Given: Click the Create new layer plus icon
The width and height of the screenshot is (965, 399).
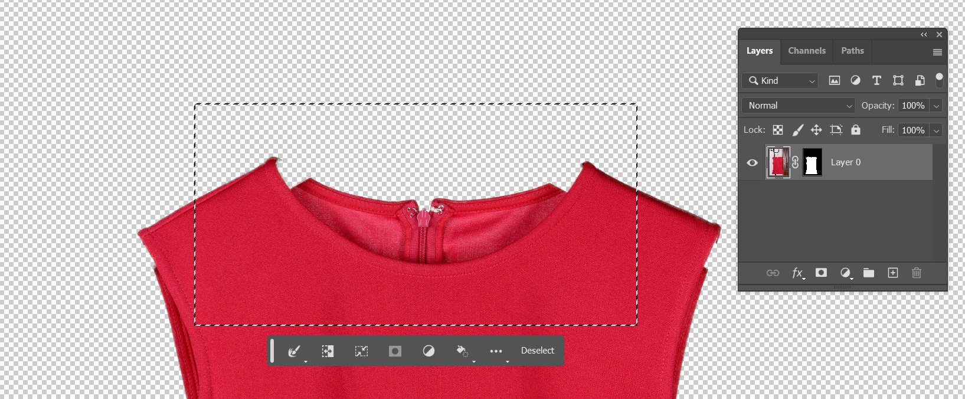Looking at the screenshot, I should tap(892, 273).
